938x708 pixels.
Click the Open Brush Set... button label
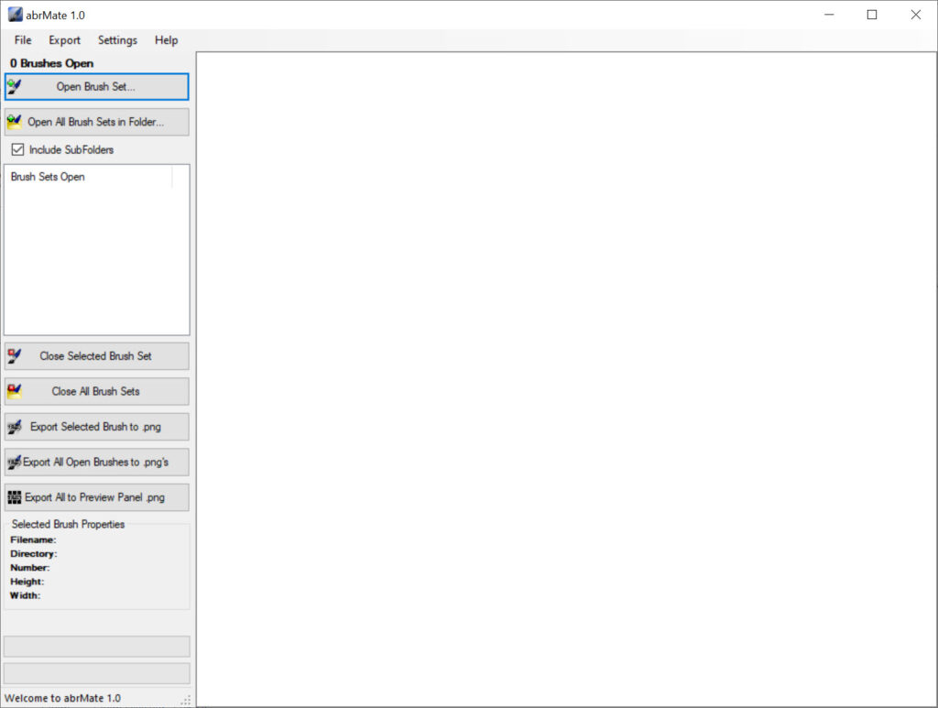click(x=95, y=87)
